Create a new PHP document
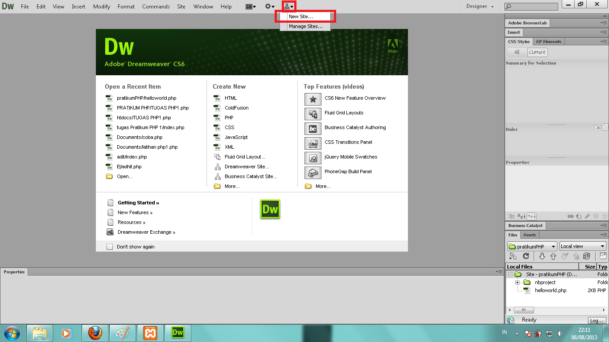Screen dimensions: 609x342 pos(229,118)
